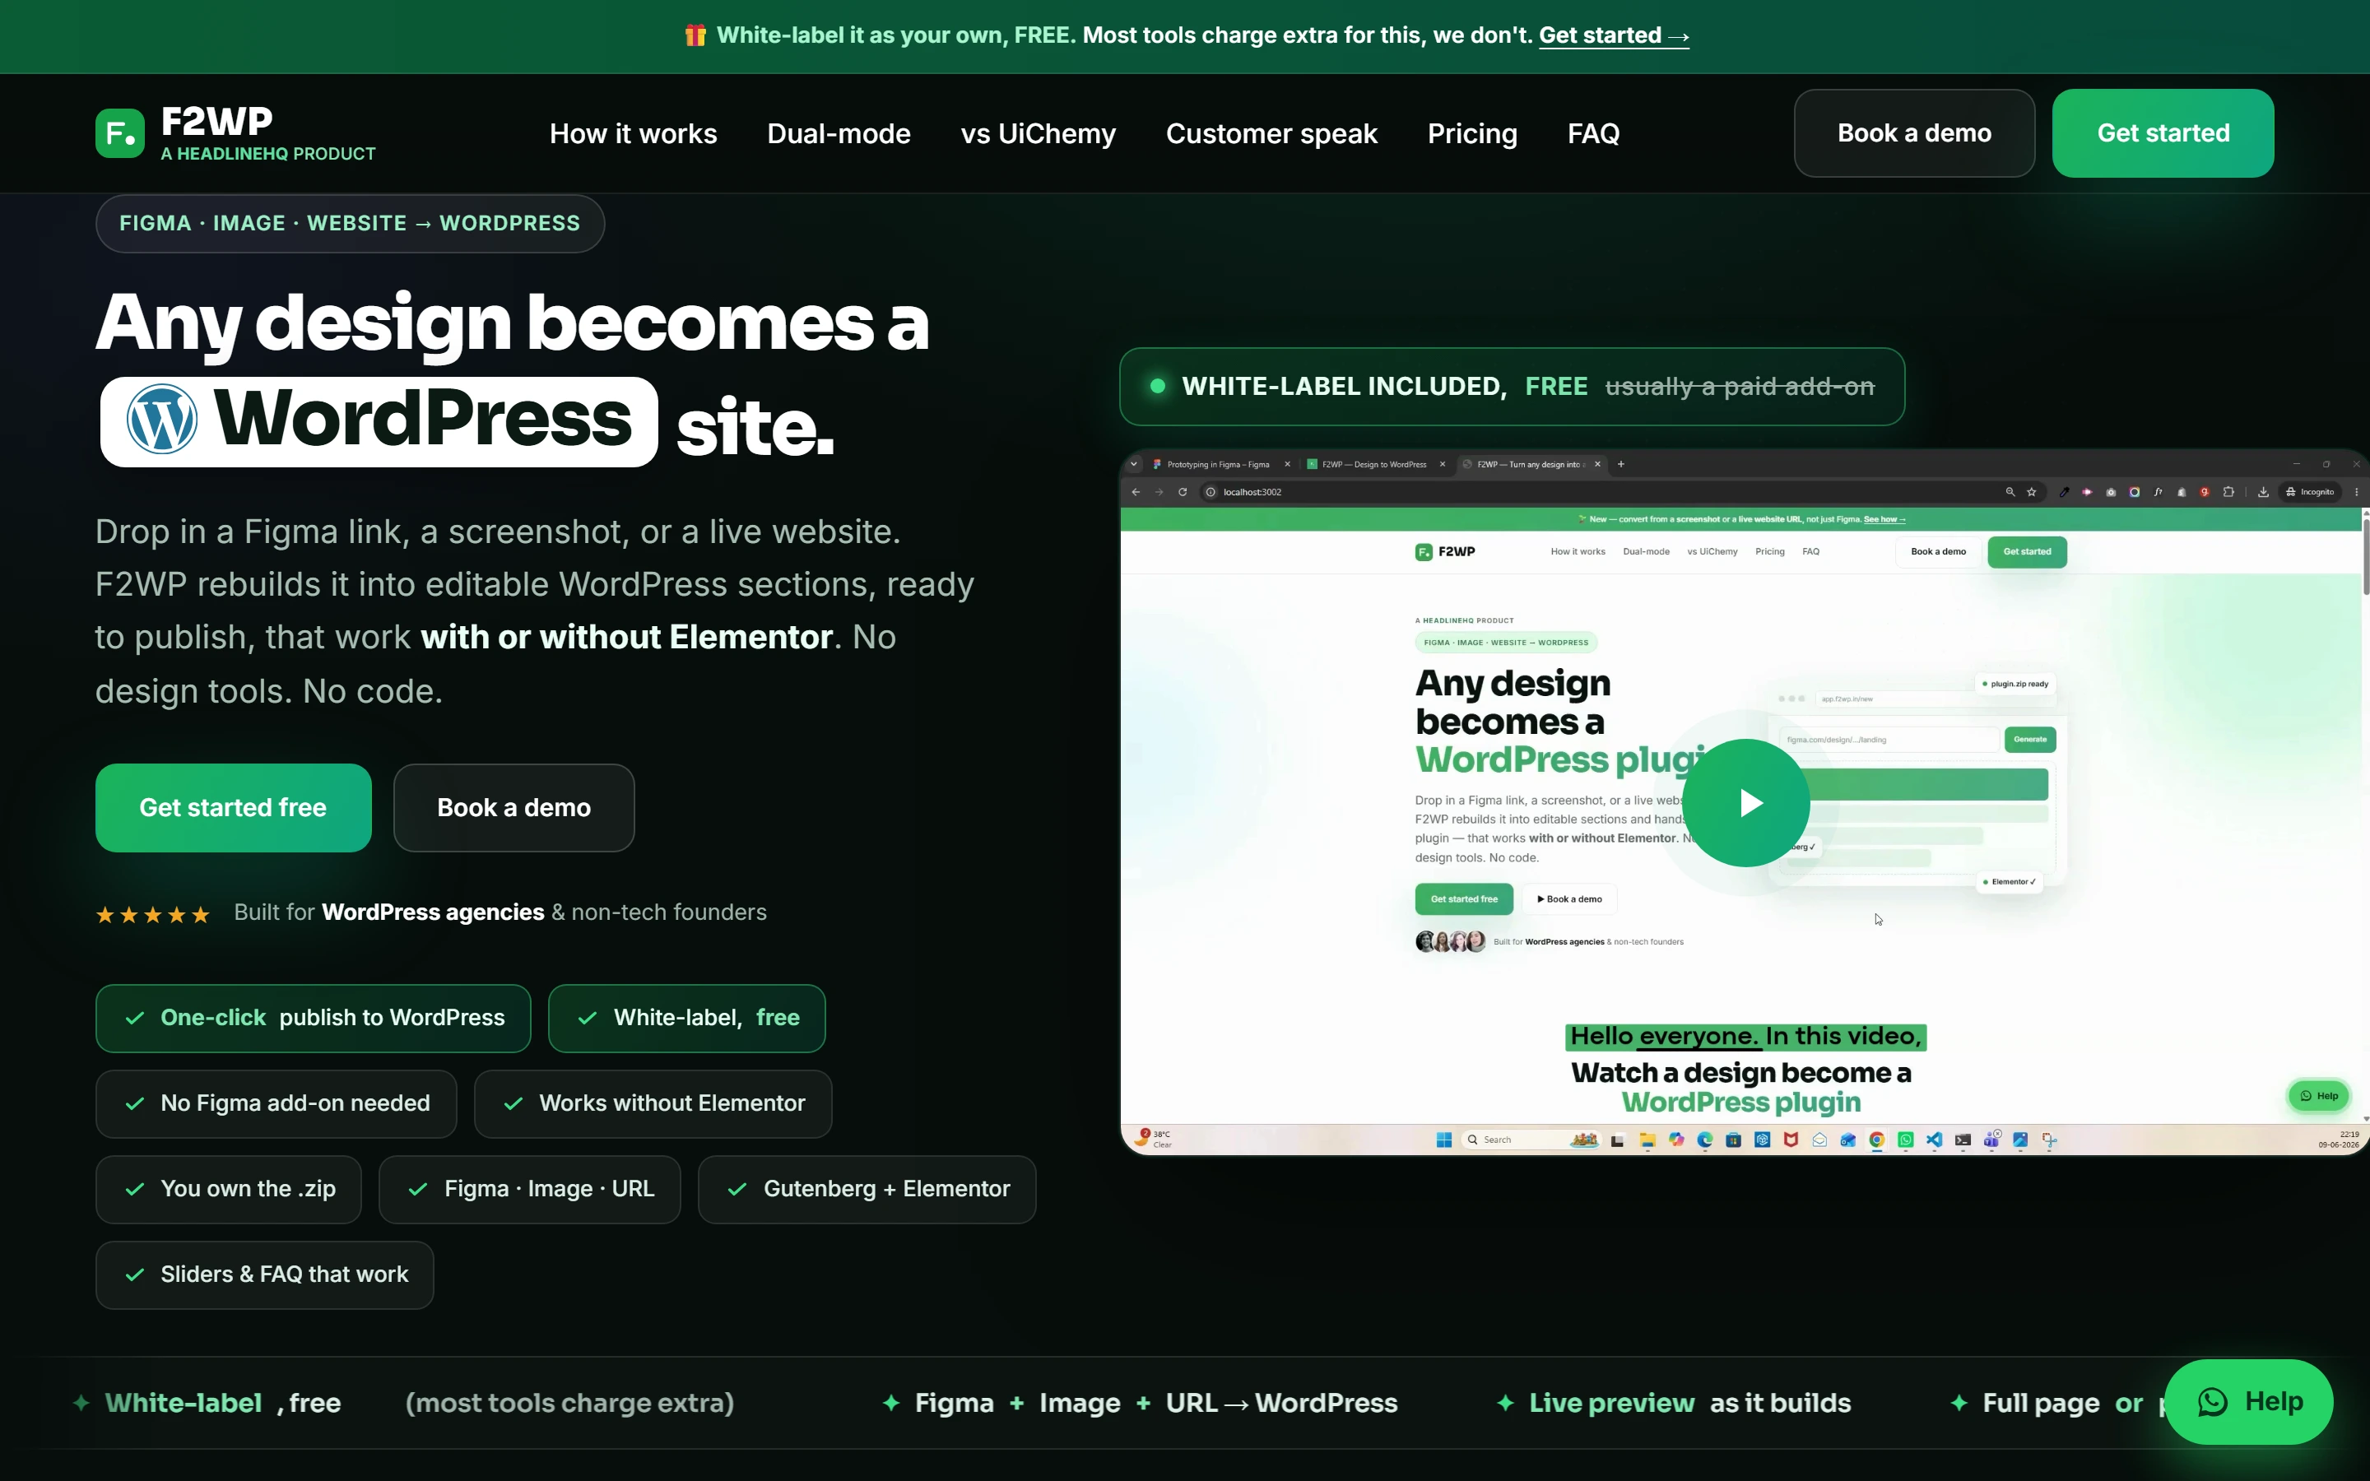Open the Terminal icon in the video's taskbar
The width and height of the screenshot is (2370, 1481).
[1963, 1140]
